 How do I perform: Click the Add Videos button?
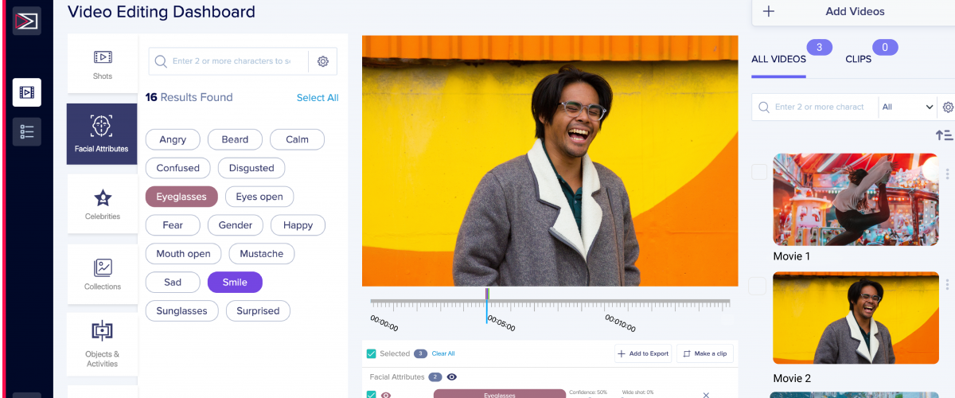pyautogui.click(x=853, y=12)
